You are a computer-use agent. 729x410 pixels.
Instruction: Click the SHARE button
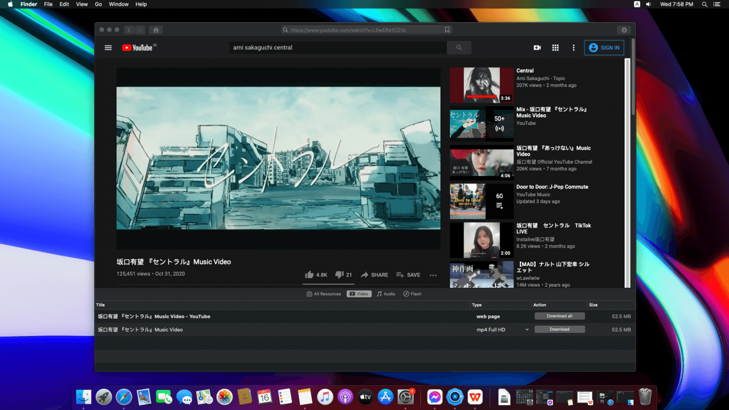[374, 275]
